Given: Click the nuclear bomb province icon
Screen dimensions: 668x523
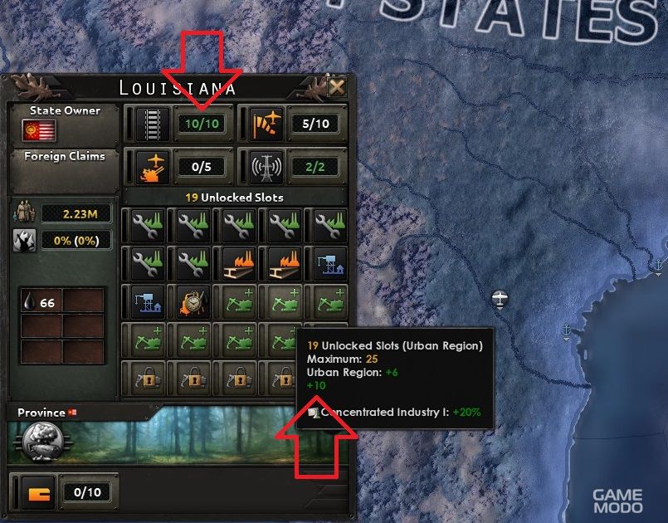Looking at the screenshot, I should tap(42, 442).
